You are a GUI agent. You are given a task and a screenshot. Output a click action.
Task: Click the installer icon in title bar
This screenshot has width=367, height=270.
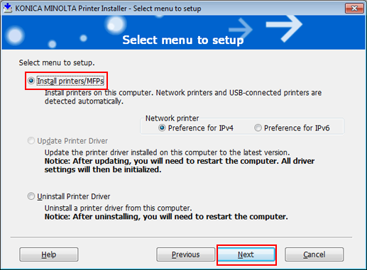(x=8, y=8)
